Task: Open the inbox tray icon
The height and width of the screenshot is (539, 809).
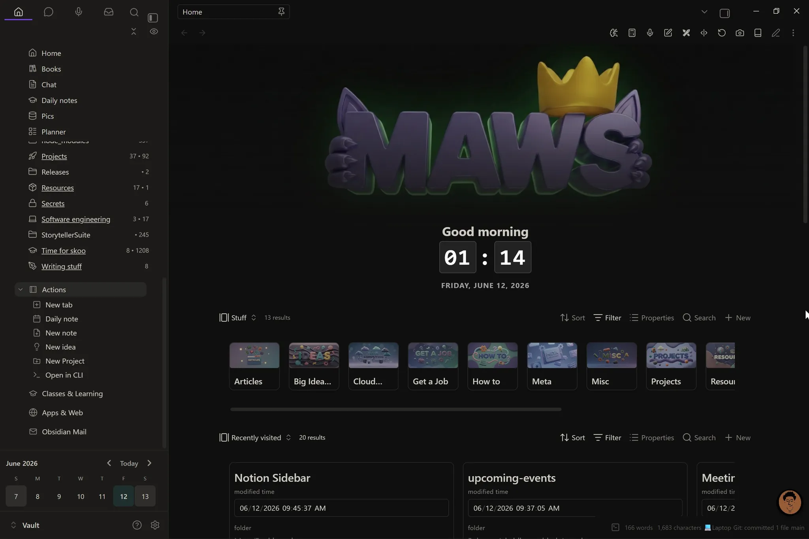Action: tap(109, 12)
